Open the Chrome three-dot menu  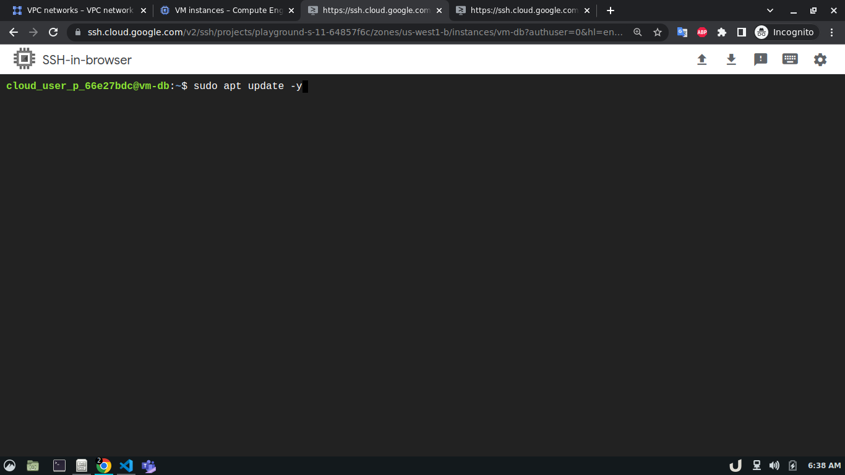coord(832,32)
